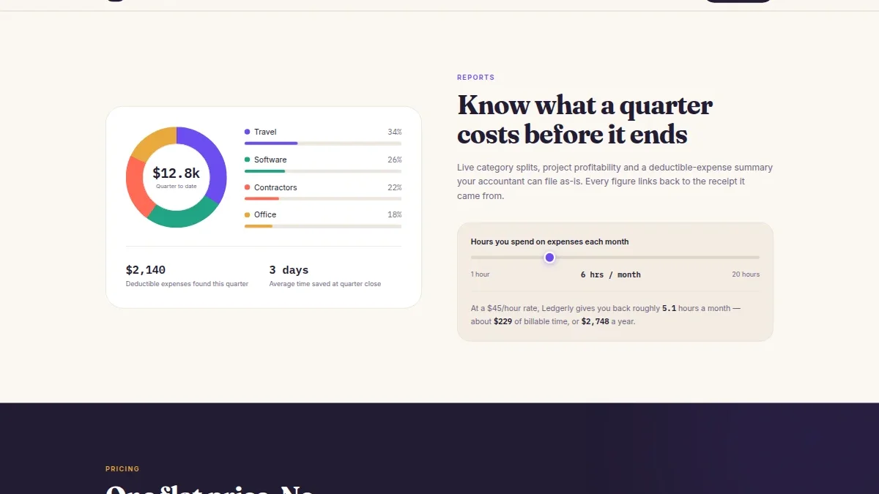Screen dimensions: 879x494
Task: Click the Software 26% progress bar
Action: 323,171
